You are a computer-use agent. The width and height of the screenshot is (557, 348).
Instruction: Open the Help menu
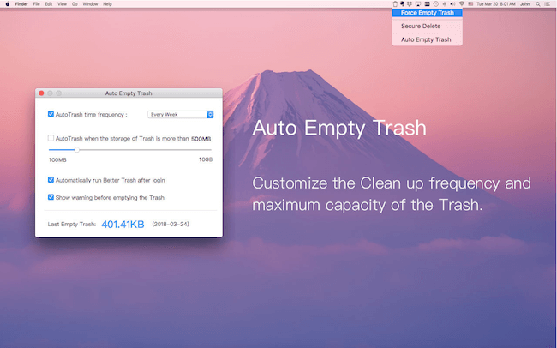click(107, 4)
